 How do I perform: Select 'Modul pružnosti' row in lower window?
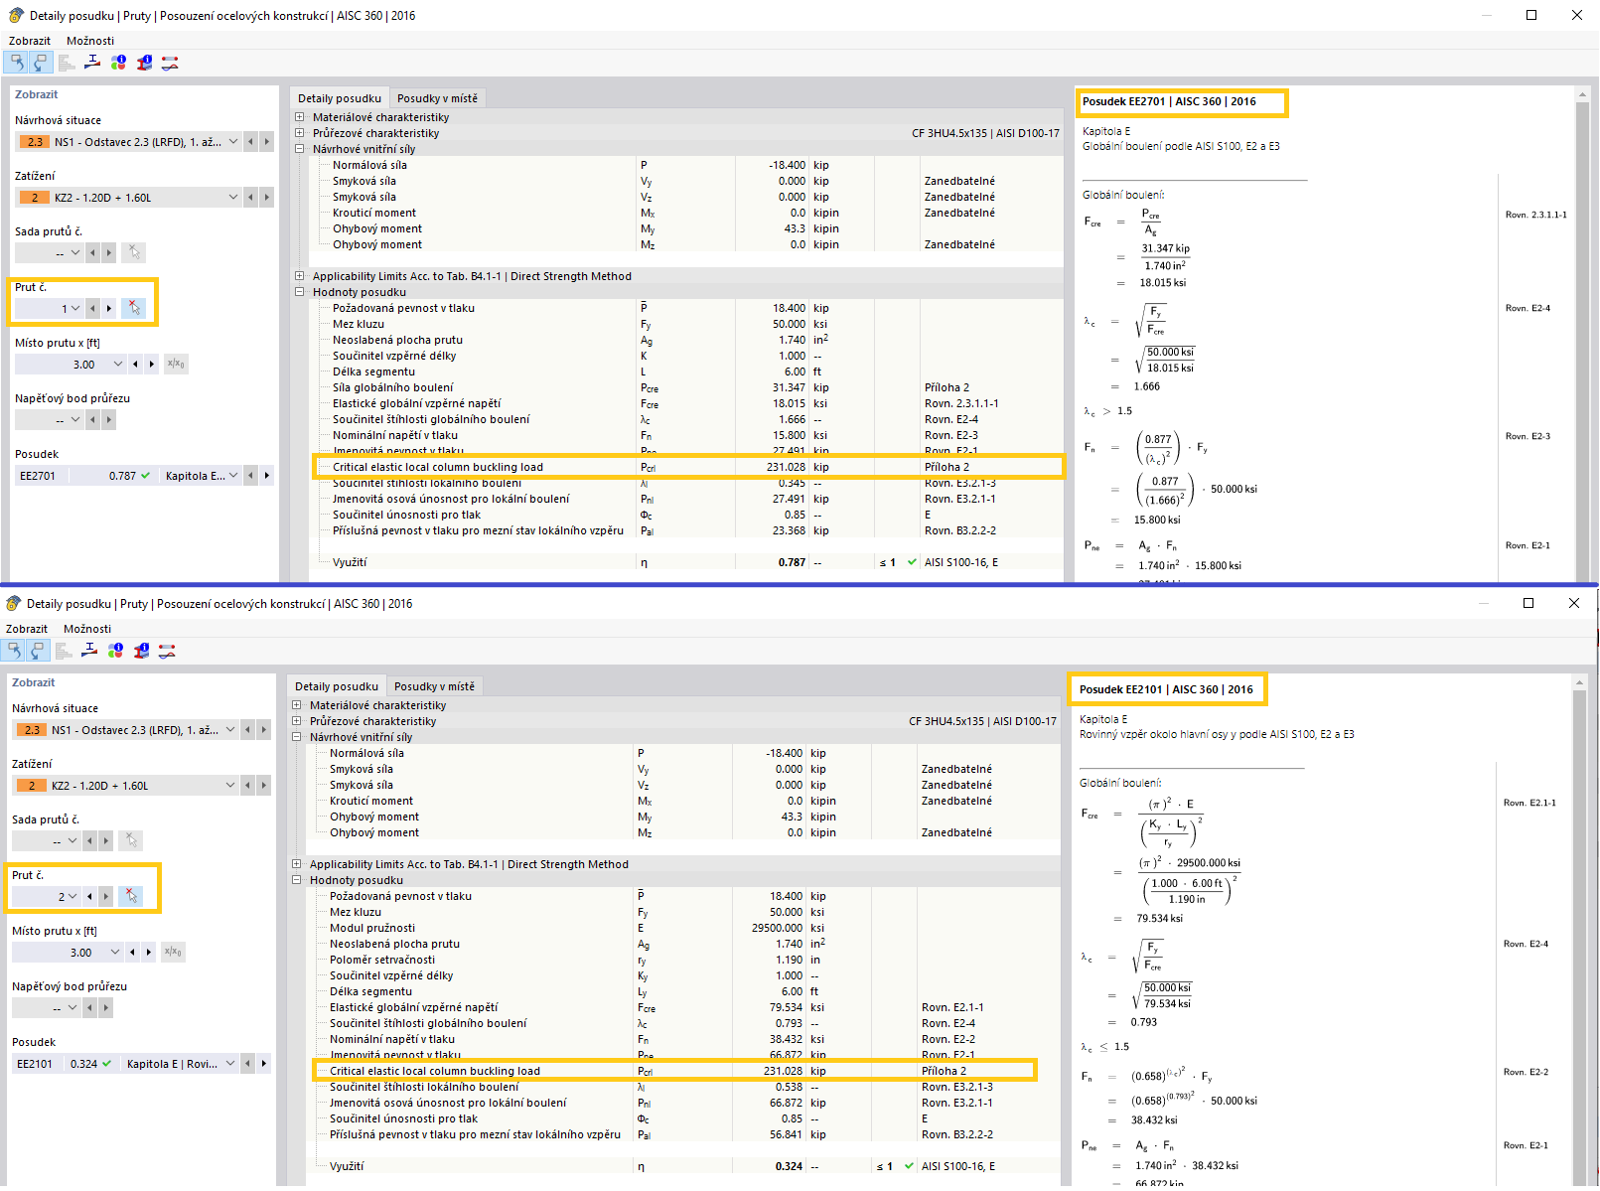pos(685,928)
